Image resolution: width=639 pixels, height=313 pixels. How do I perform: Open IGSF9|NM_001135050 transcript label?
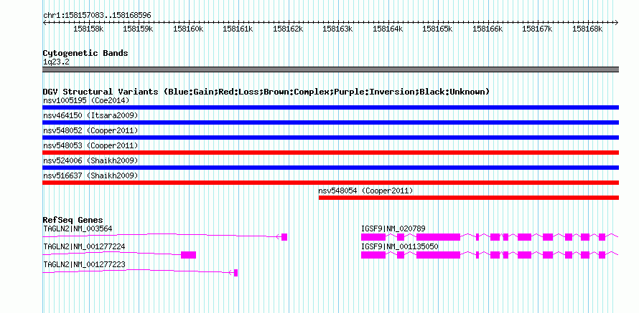coord(400,246)
